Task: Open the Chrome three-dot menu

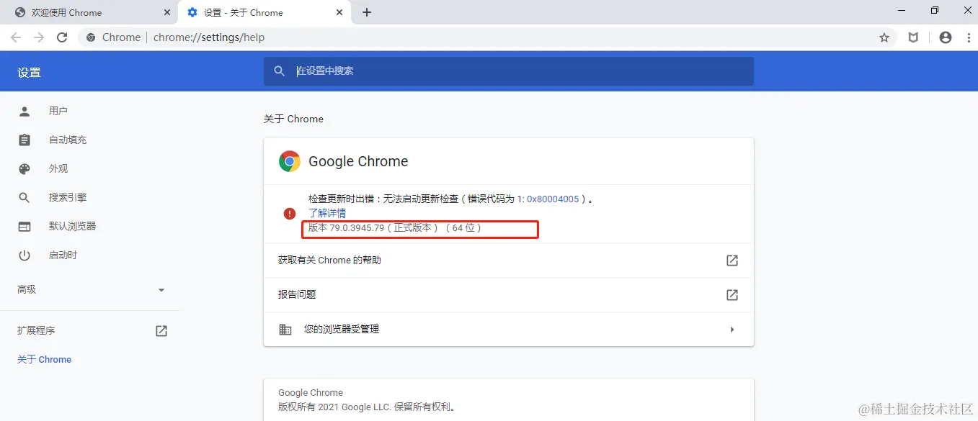Action: 969,37
